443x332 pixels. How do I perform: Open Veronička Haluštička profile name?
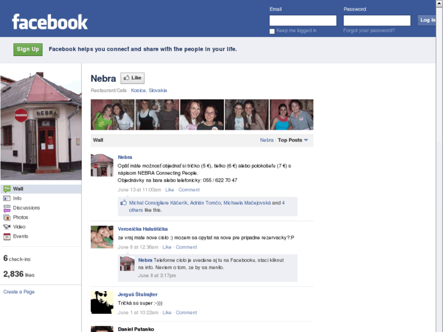pos(143,229)
